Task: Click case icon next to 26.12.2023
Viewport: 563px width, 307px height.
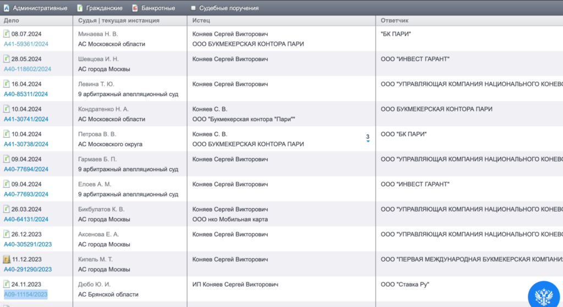Action: coord(7,234)
